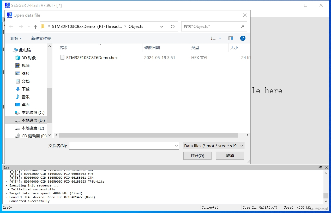This screenshot has width=331, height=213.
Task: Click the HEX 文件 type cell
Action: [200, 57]
